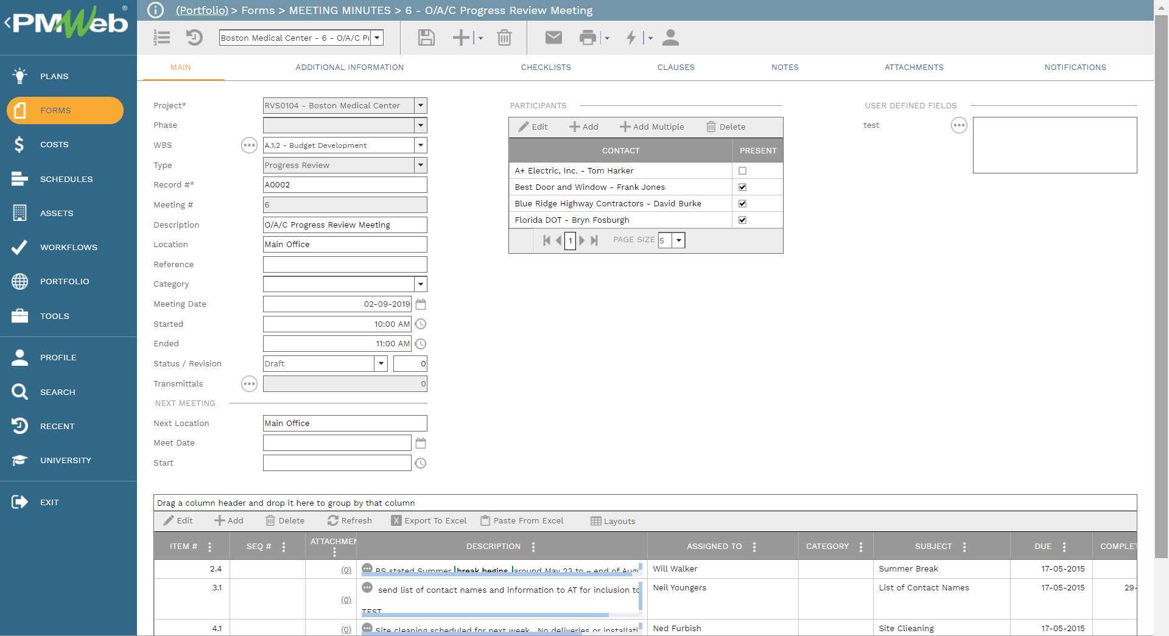Open attachments link for item 2.4

coord(346,570)
